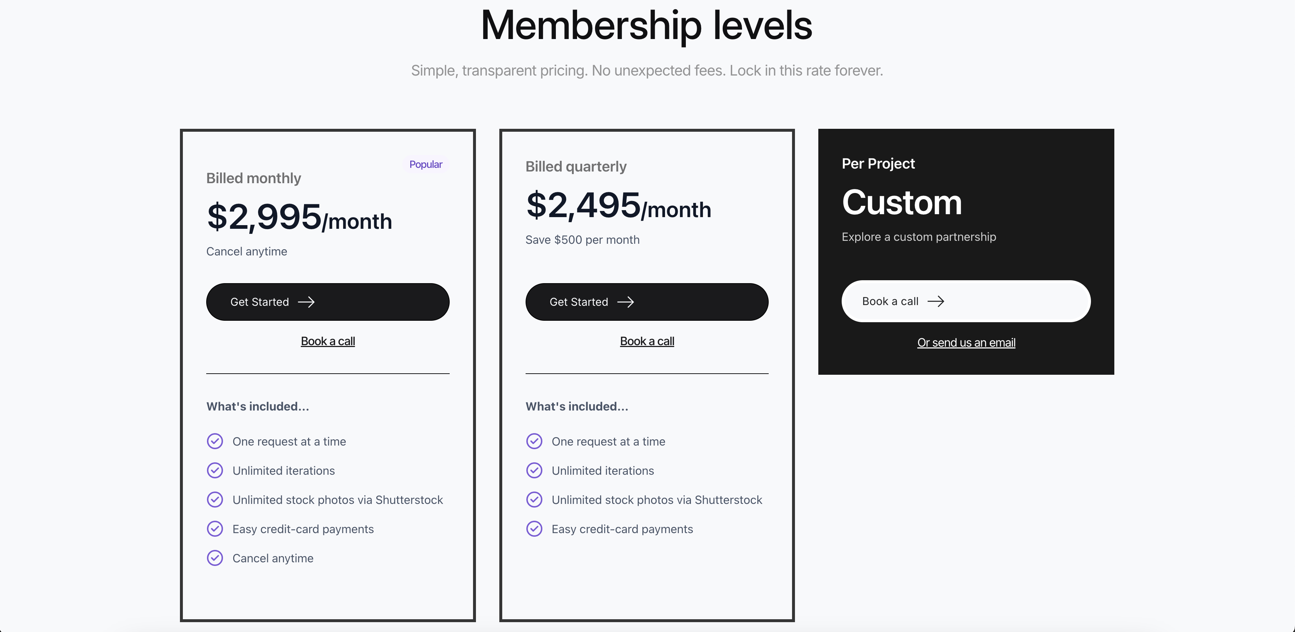Click the $2,495/month quarterly price text
Image resolution: width=1295 pixels, height=632 pixels.
point(618,205)
